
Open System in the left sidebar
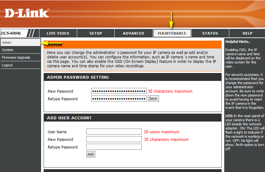tap(8, 50)
